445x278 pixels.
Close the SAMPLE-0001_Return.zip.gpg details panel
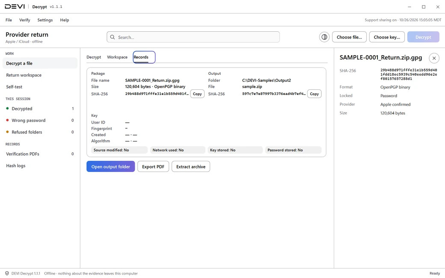pyautogui.click(x=434, y=58)
